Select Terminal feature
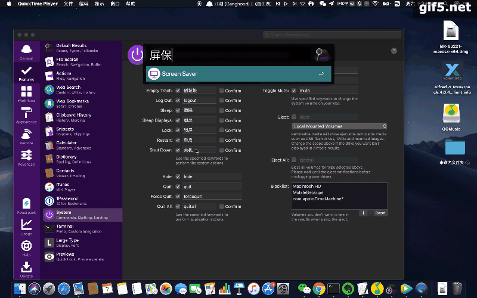The height and width of the screenshot is (298, 477). (82, 229)
